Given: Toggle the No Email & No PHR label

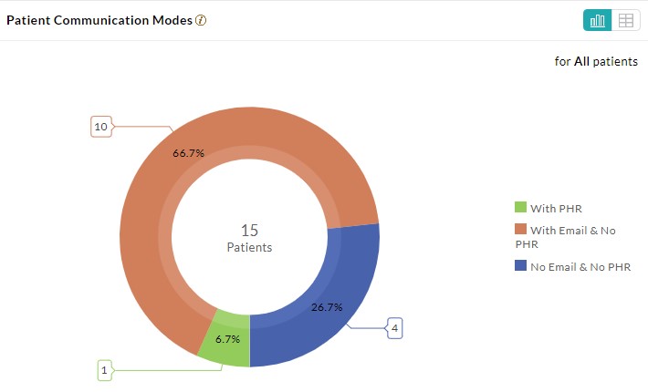Looking at the screenshot, I should [x=580, y=267].
